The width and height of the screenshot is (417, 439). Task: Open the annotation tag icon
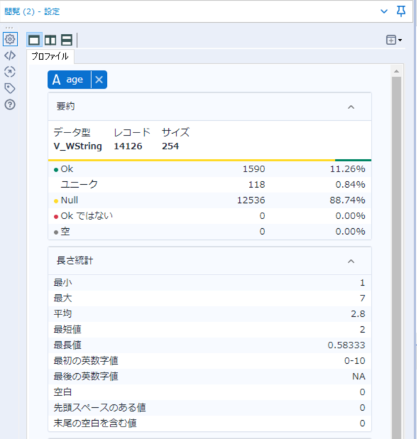coord(10,89)
